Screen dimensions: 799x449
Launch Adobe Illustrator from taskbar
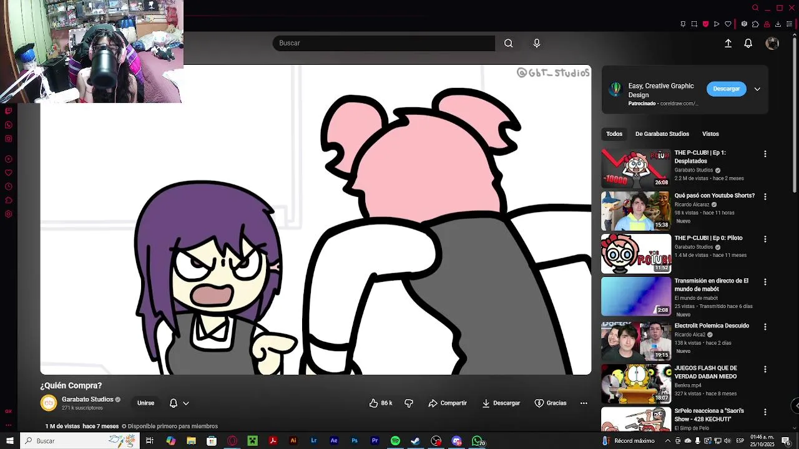point(293,441)
